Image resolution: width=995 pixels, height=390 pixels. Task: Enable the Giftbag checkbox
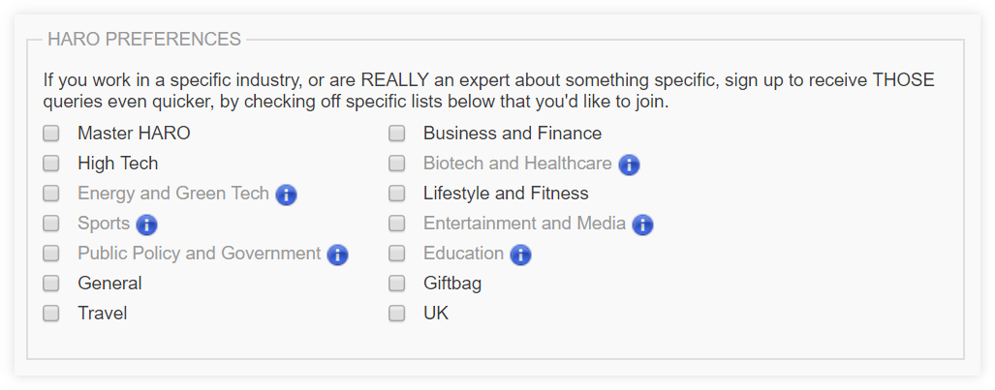[x=396, y=283]
